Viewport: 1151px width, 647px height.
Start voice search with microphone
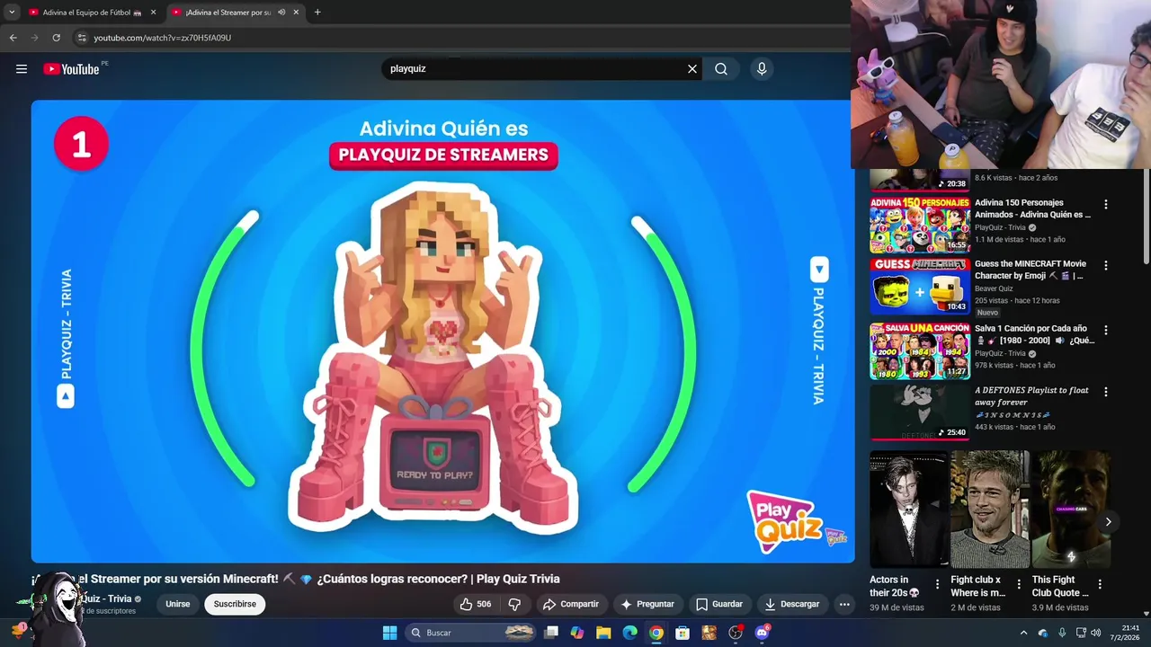point(762,69)
